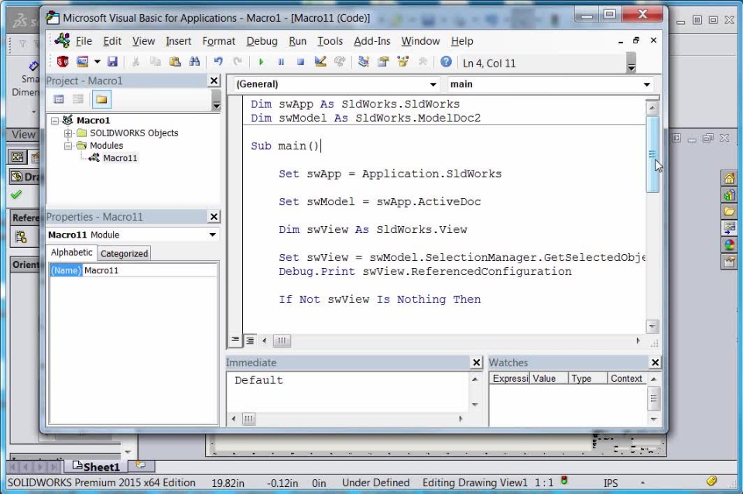Open the main procedure dropdown
Viewport: 743px width, 494px height.
647,84
